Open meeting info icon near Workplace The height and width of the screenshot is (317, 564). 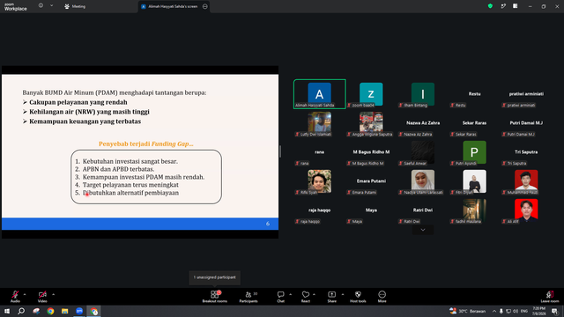[41, 5]
